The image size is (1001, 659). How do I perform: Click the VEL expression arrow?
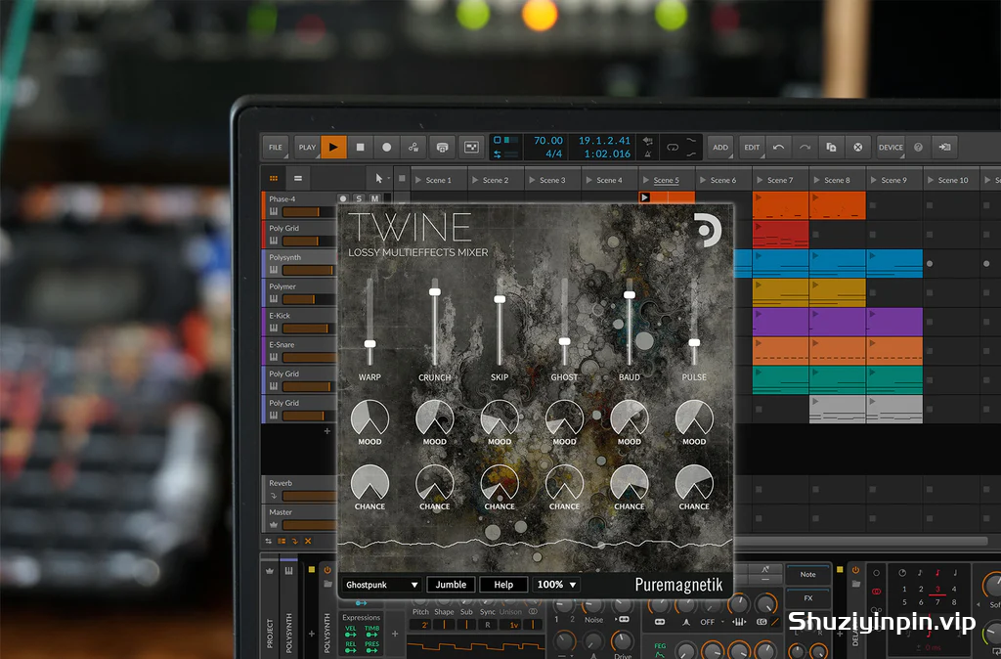(x=351, y=633)
